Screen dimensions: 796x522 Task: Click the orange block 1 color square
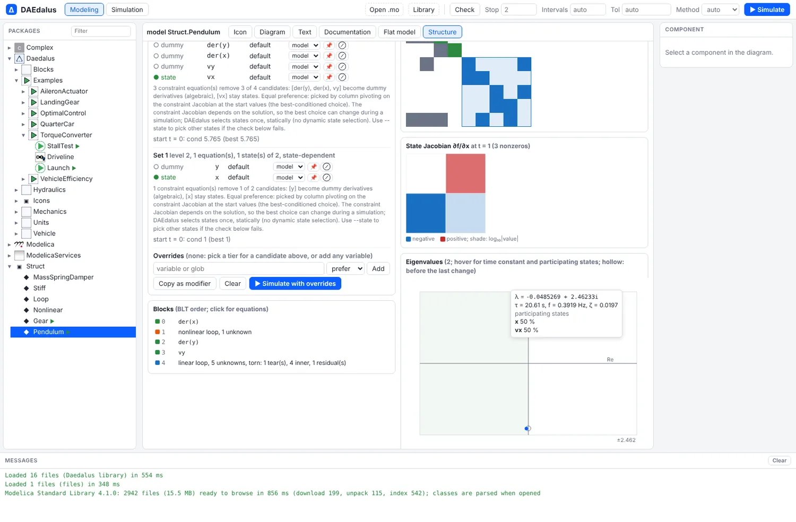(x=157, y=332)
